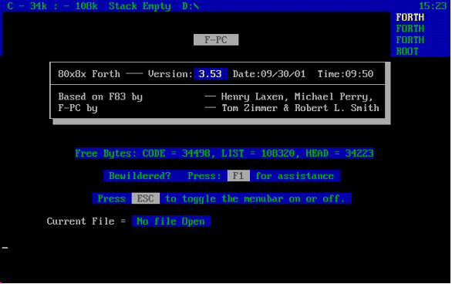The width and height of the screenshot is (452, 284).
Task: Select the Stack Empty status indicator
Action: [x=140, y=5]
